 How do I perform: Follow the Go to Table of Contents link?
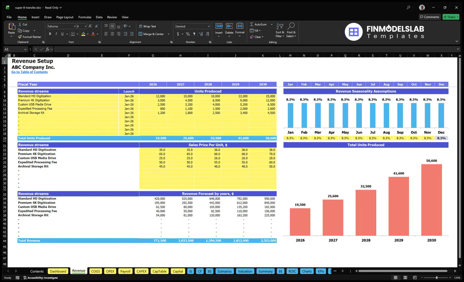coord(29,72)
